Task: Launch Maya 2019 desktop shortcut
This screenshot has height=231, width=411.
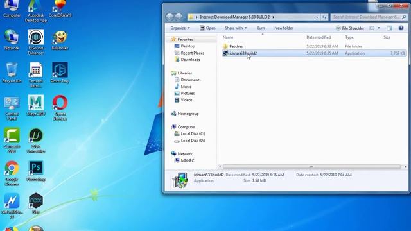Action: 36,105
